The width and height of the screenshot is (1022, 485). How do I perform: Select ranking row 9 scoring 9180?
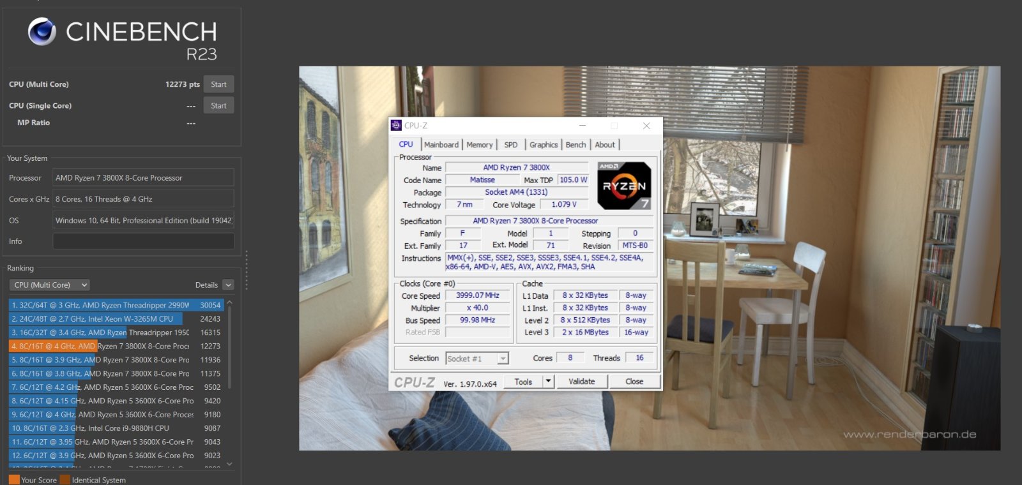(116, 415)
